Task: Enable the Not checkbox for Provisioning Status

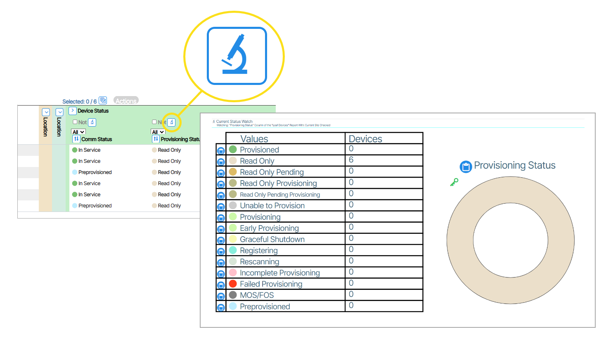Action: tap(154, 122)
